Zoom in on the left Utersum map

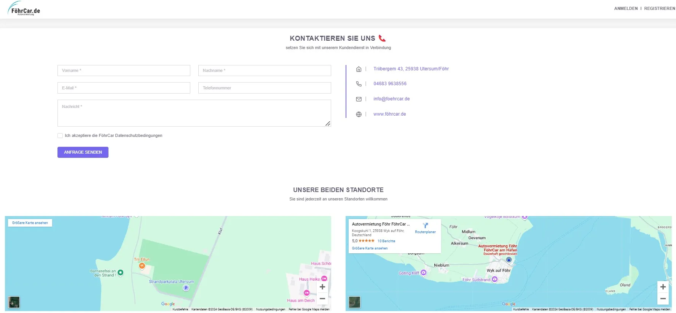click(x=322, y=287)
